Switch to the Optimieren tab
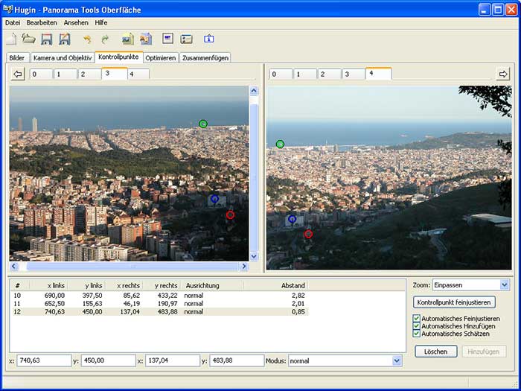 (161, 57)
